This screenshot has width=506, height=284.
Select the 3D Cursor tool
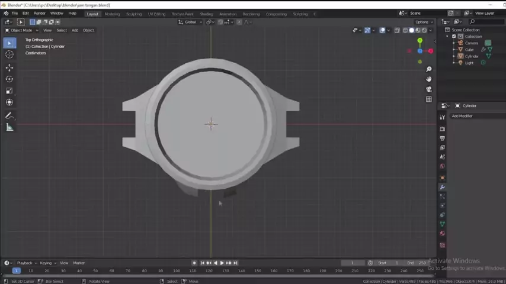(9, 54)
